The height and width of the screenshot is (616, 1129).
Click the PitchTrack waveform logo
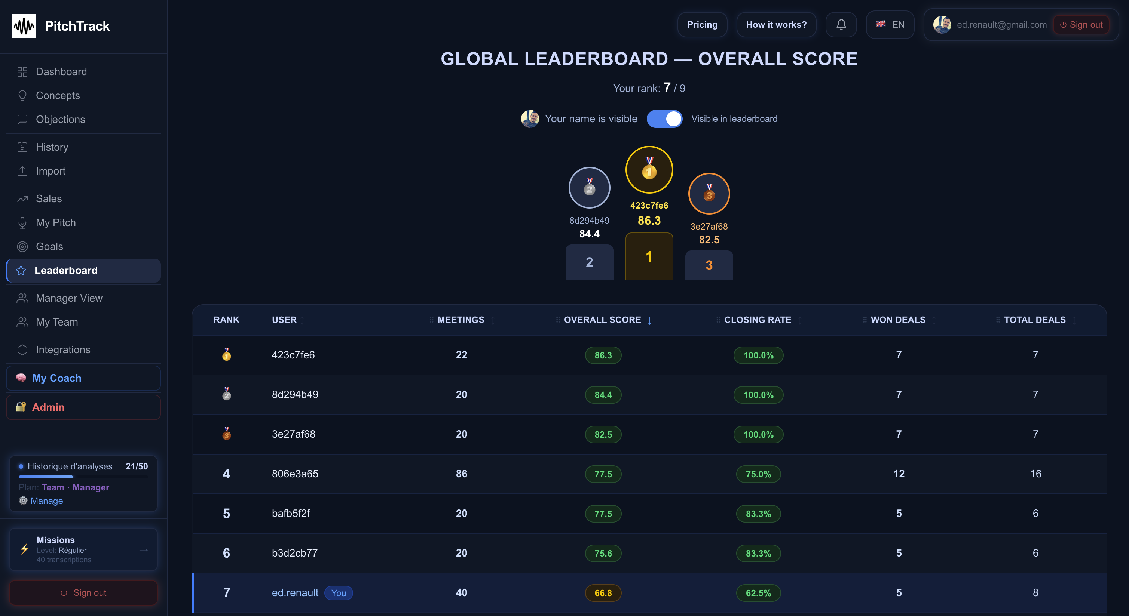pos(24,26)
